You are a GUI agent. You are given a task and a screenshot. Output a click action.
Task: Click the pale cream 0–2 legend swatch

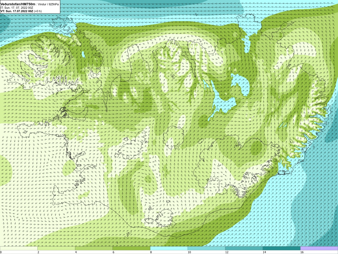tap(19, 248)
